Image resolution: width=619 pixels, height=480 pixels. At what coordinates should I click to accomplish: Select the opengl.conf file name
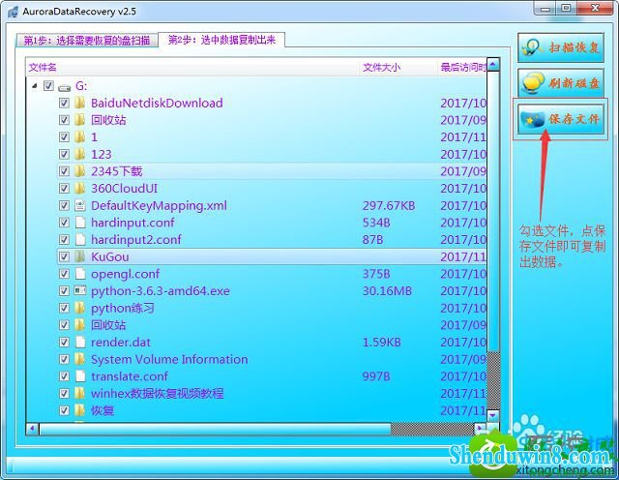(125, 274)
